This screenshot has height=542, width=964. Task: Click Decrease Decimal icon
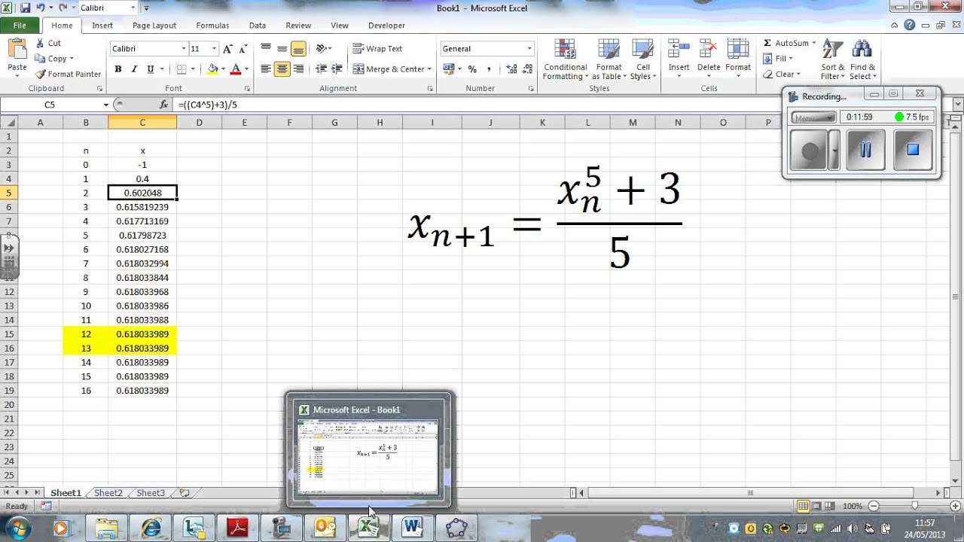[528, 69]
